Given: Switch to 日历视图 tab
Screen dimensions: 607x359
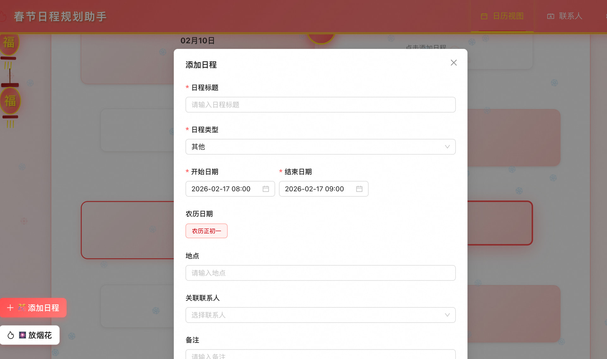Looking at the screenshot, I should click(508, 16).
